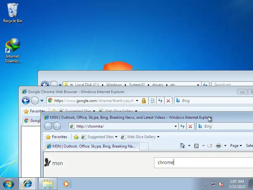This screenshot has width=253, height=190.
Task: Click the Print icon in the command bar
Action: [219, 146]
